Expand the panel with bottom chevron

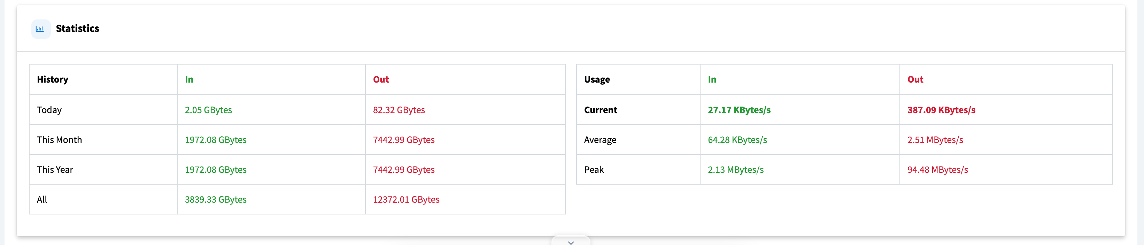pos(571,242)
